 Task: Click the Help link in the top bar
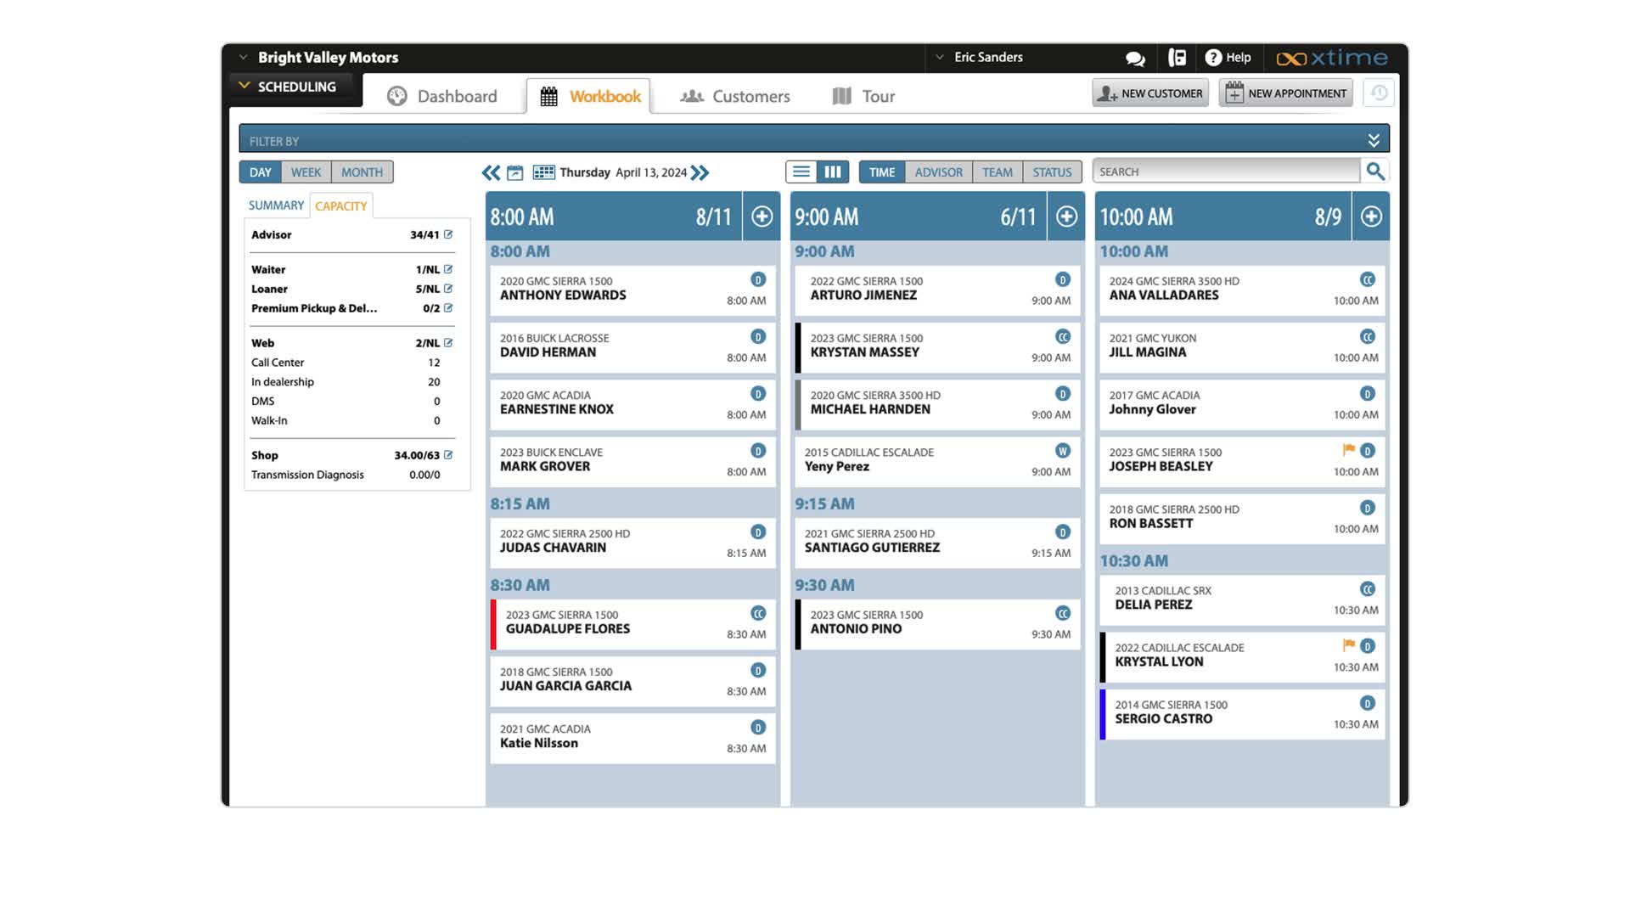click(1228, 57)
